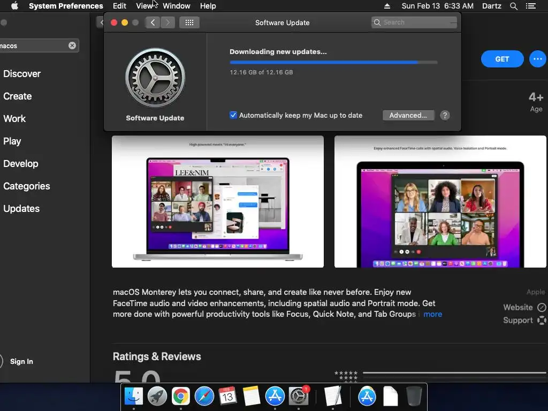Viewport: 548px width, 411px height.
Task: Click the Software Update gear icon
Action: [x=155, y=78]
